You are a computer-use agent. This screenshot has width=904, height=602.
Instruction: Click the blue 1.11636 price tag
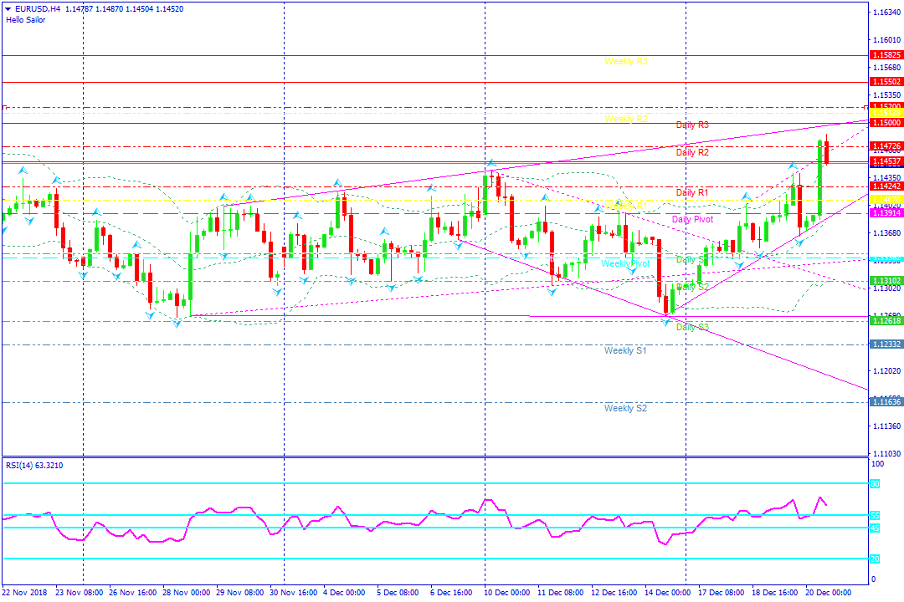coord(886,401)
